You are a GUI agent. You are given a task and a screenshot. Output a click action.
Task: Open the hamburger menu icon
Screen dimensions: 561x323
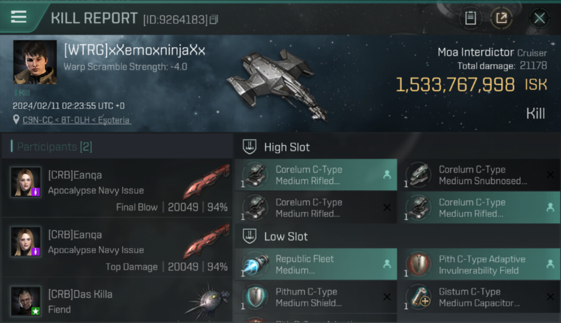pos(19,17)
